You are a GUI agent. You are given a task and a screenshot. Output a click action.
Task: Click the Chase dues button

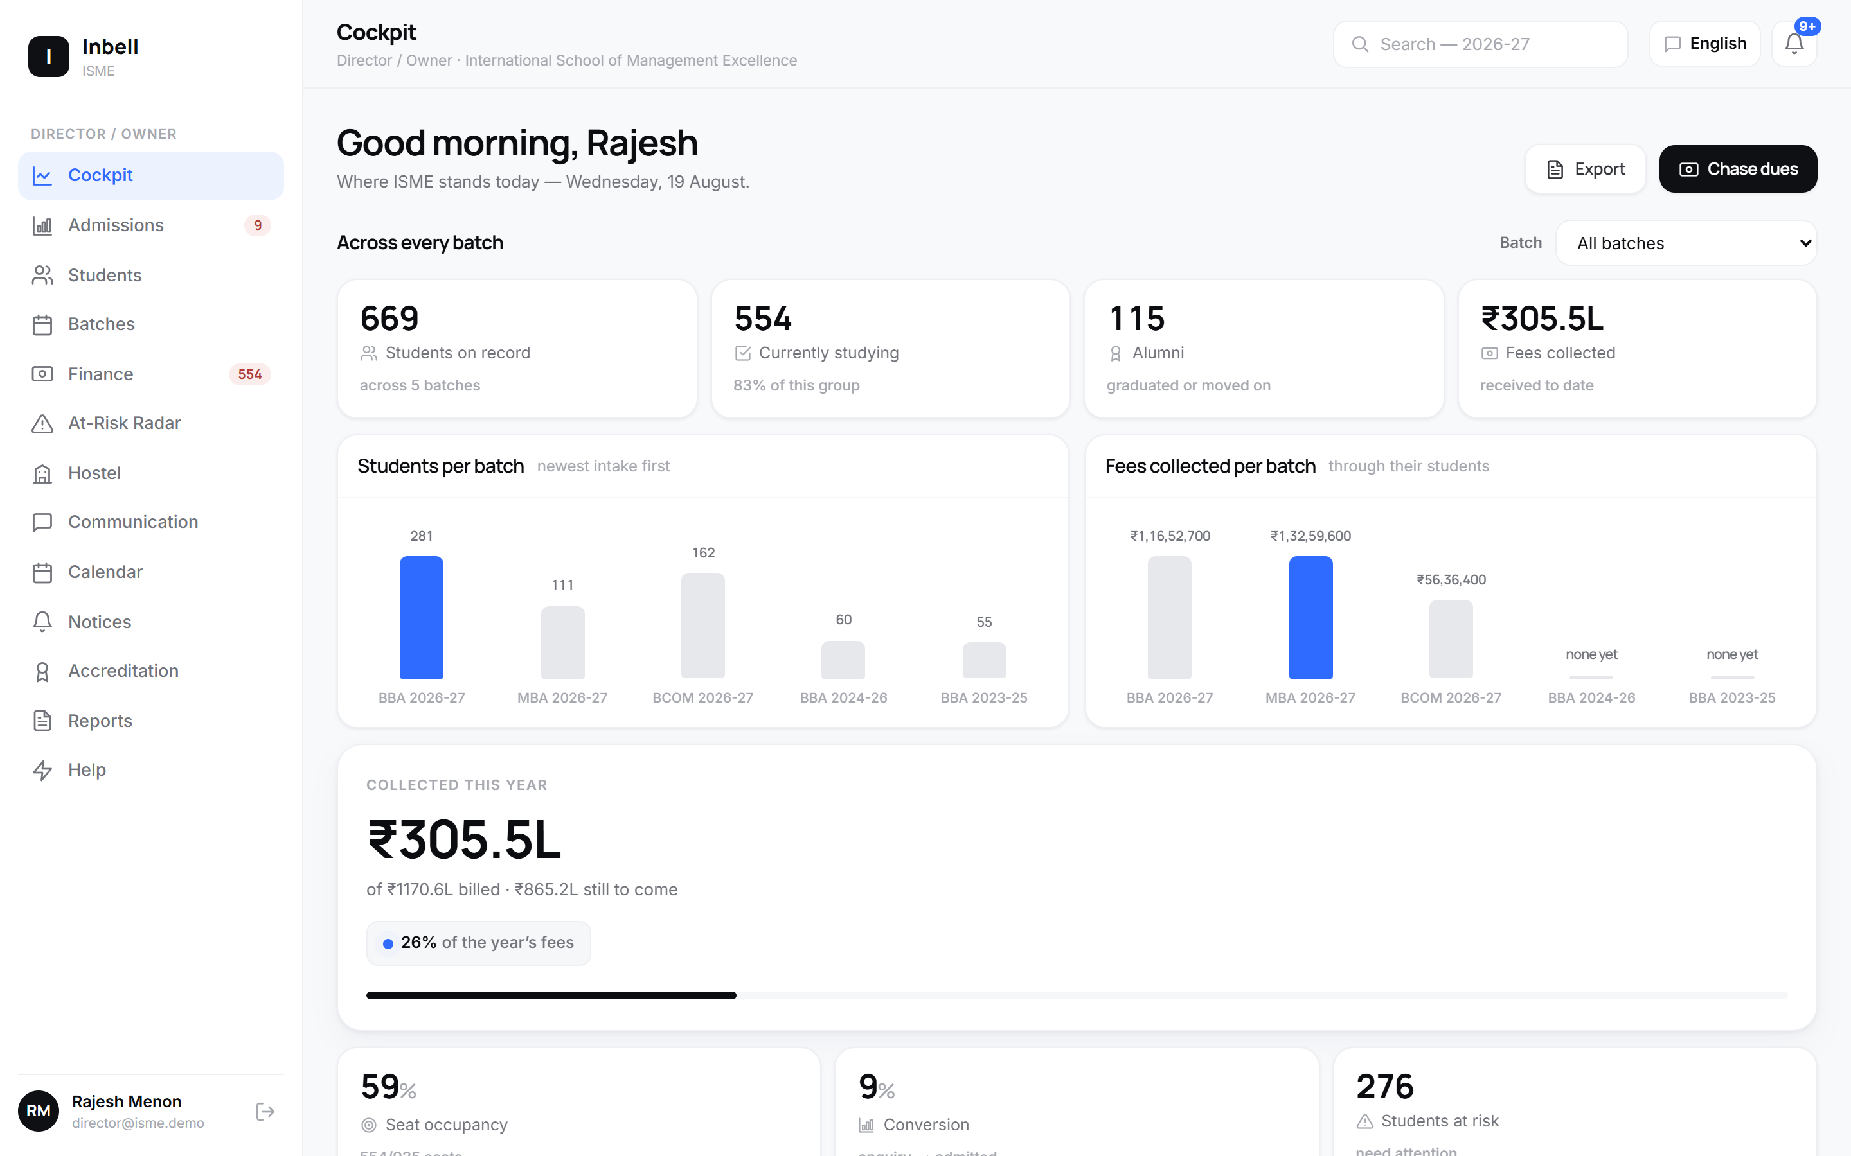1738,169
